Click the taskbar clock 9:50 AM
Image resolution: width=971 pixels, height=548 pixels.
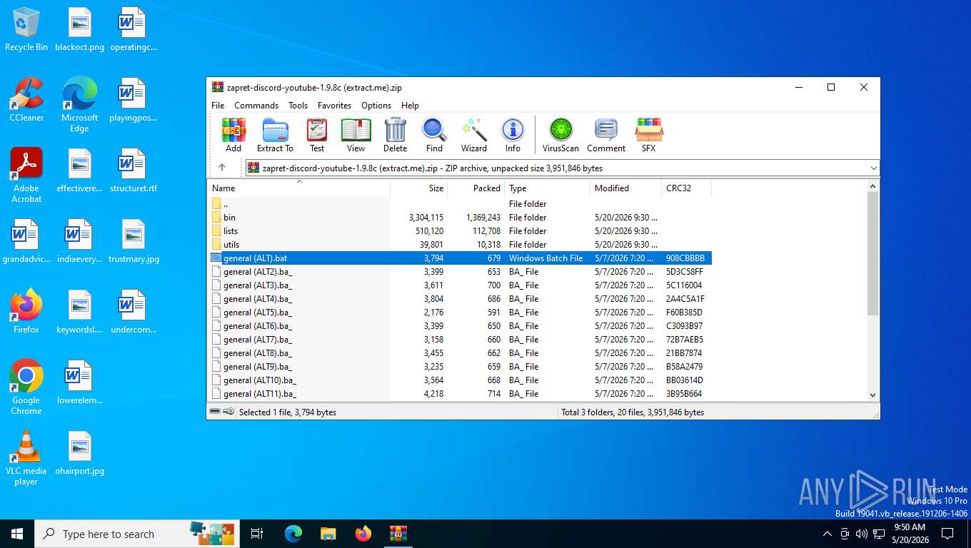pos(910,534)
